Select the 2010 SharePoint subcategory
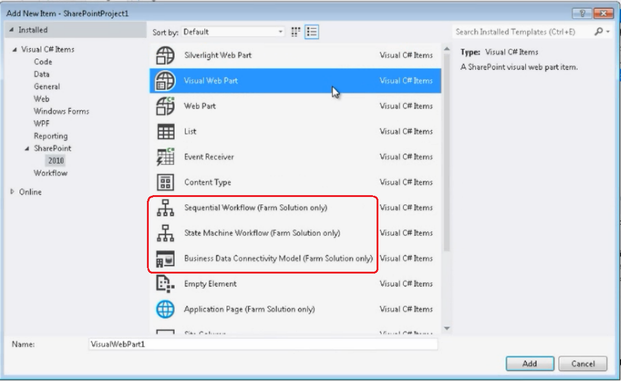This screenshot has width=621, height=381. pyautogui.click(x=56, y=161)
